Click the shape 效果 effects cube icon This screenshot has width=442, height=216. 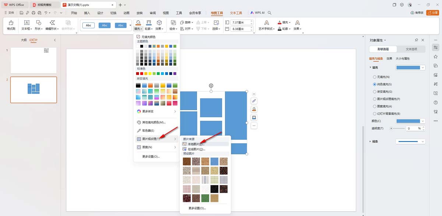click(159, 23)
